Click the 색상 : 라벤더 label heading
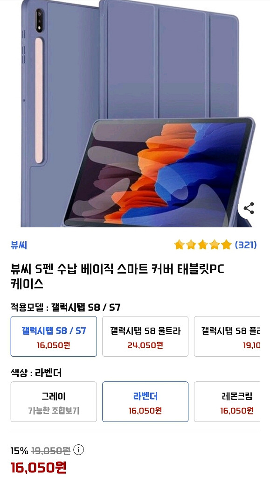The image size is (270, 478). (x=36, y=373)
